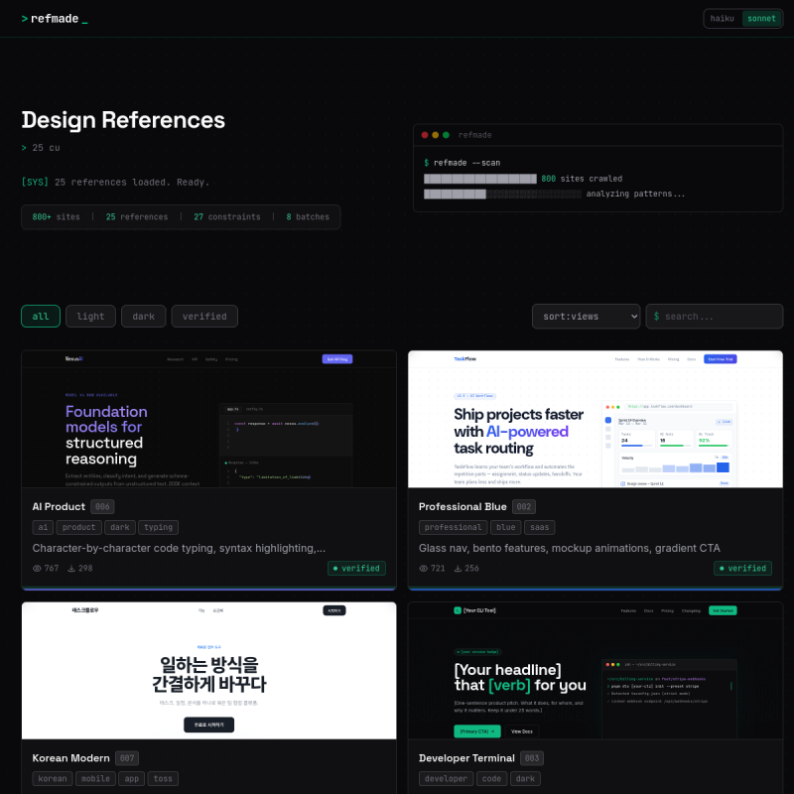The image size is (794, 794).
Task: Click the download icon on Professional Blue card
Action: pos(459,569)
